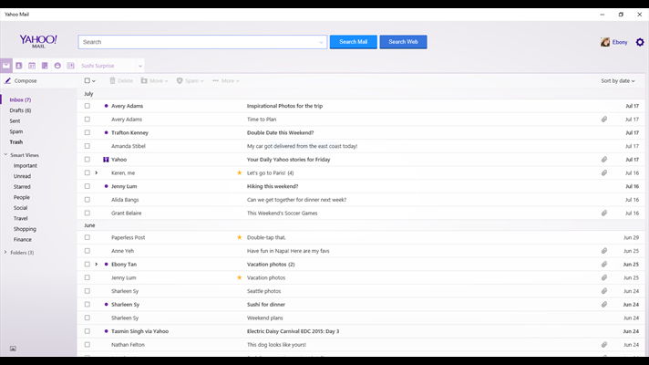
Task: Show the Travel smart view
Action: coord(21,218)
